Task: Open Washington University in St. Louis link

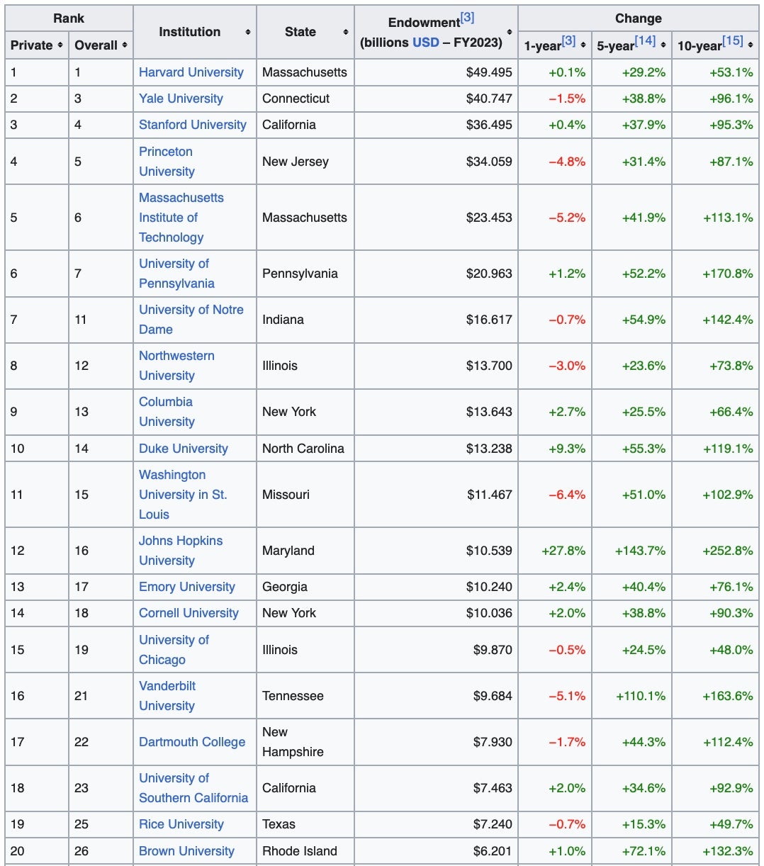Action: pyautogui.click(x=182, y=495)
